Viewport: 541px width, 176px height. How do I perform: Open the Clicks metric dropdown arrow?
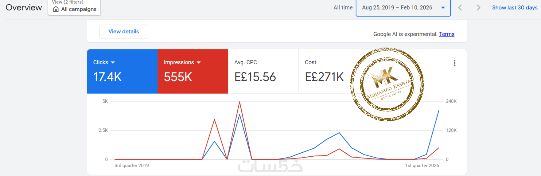(113, 62)
